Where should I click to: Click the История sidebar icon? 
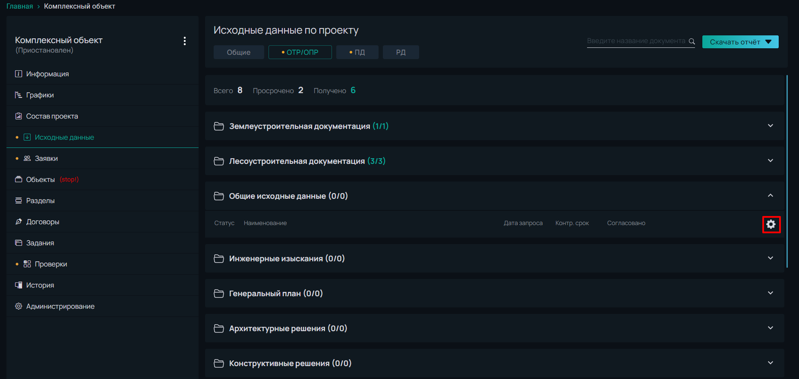click(x=19, y=285)
